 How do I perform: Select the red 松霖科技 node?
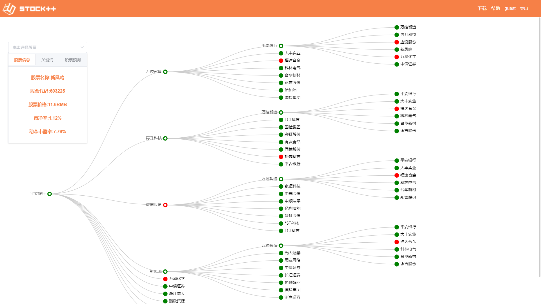pos(281,157)
